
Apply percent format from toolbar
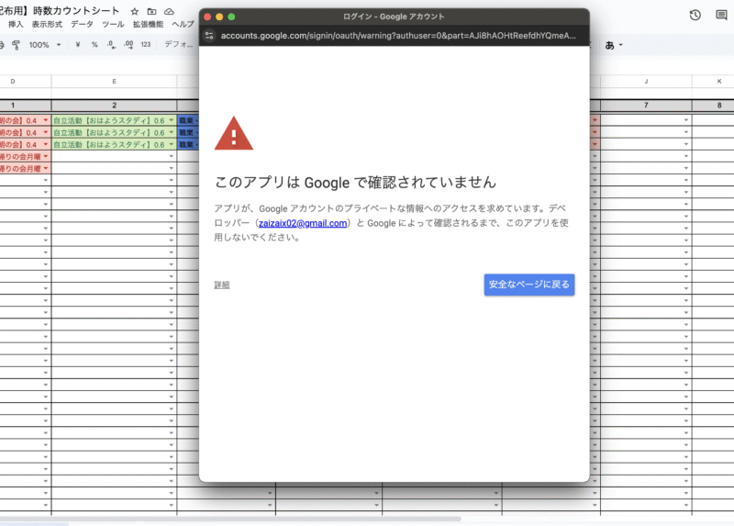[95, 44]
